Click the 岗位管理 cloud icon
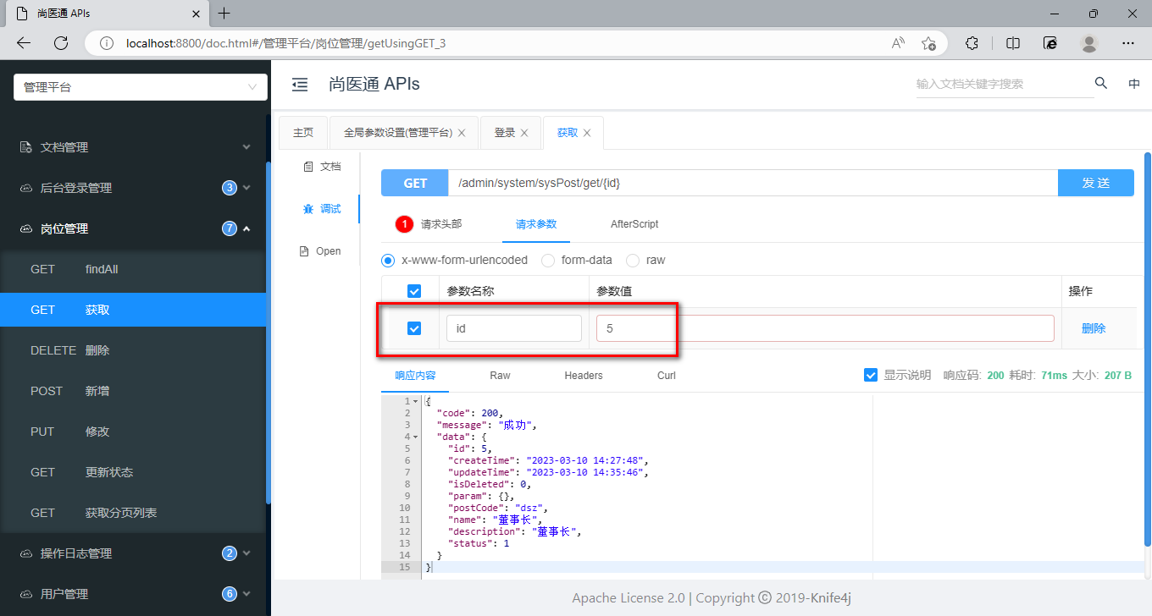 click(x=26, y=228)
